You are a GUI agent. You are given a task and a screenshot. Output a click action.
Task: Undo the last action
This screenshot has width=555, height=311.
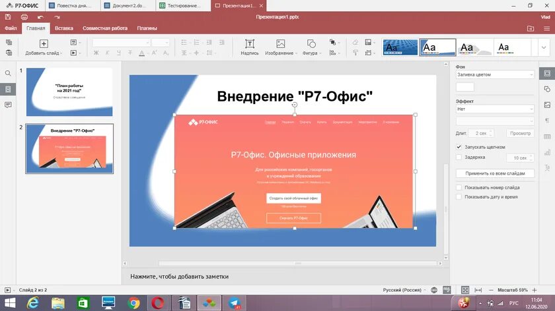[x=41, y=17]
